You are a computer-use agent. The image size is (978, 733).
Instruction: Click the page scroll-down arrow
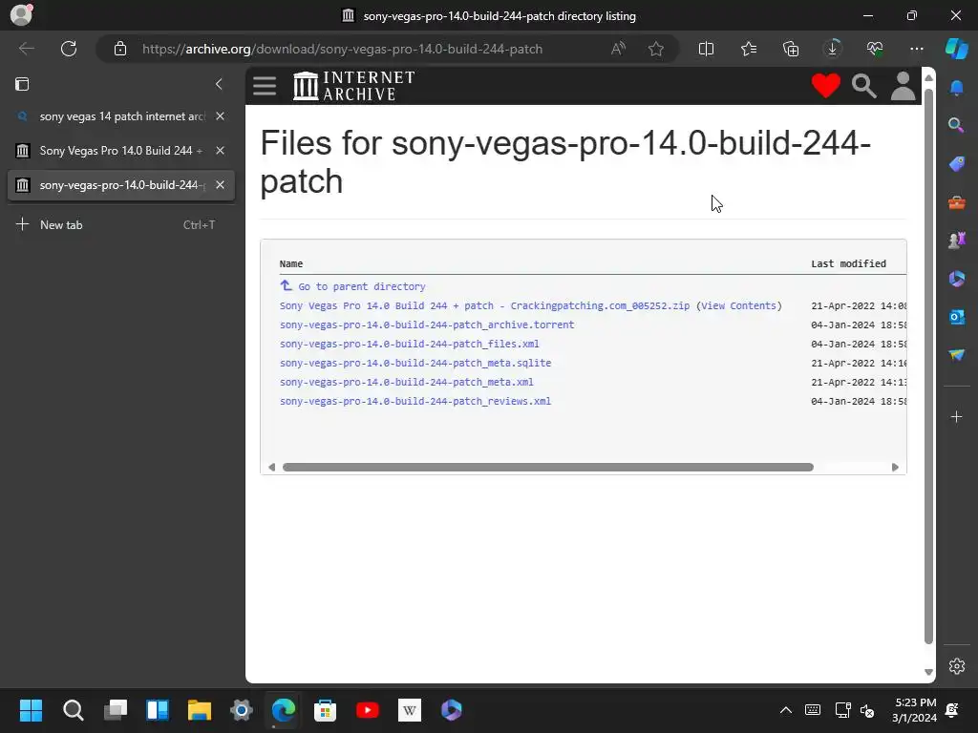pos(928,672)
